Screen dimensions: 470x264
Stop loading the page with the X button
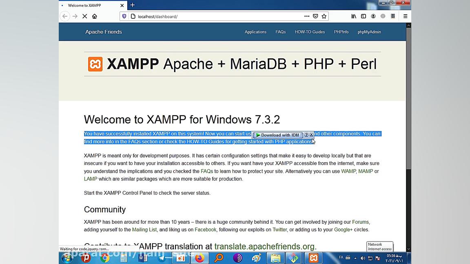[x=85, y=16]
